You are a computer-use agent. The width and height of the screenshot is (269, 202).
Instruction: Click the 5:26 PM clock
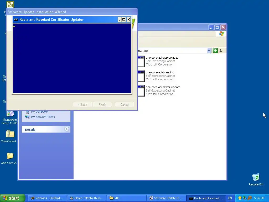pyautogui.click(x=259, y=198)
